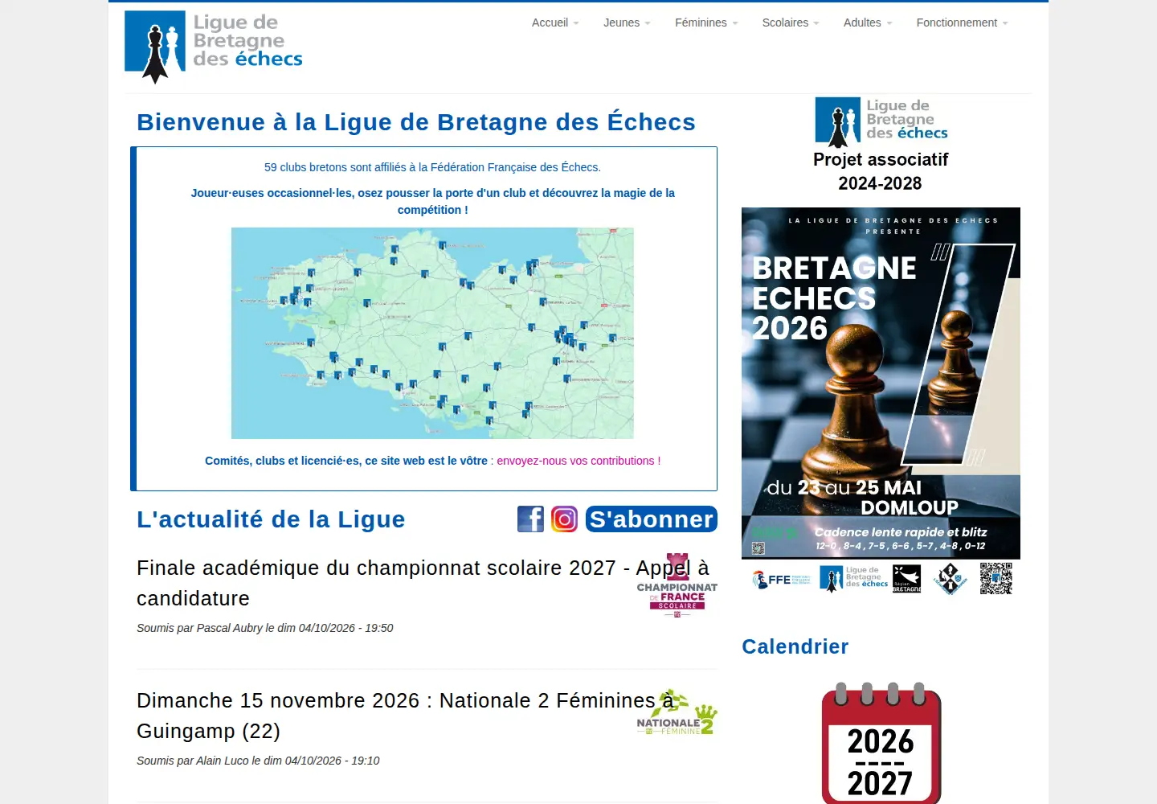
Task: Click the FFE logo under the poster
Action: (x=781, y=579)
